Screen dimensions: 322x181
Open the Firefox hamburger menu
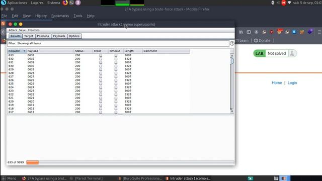319,32
